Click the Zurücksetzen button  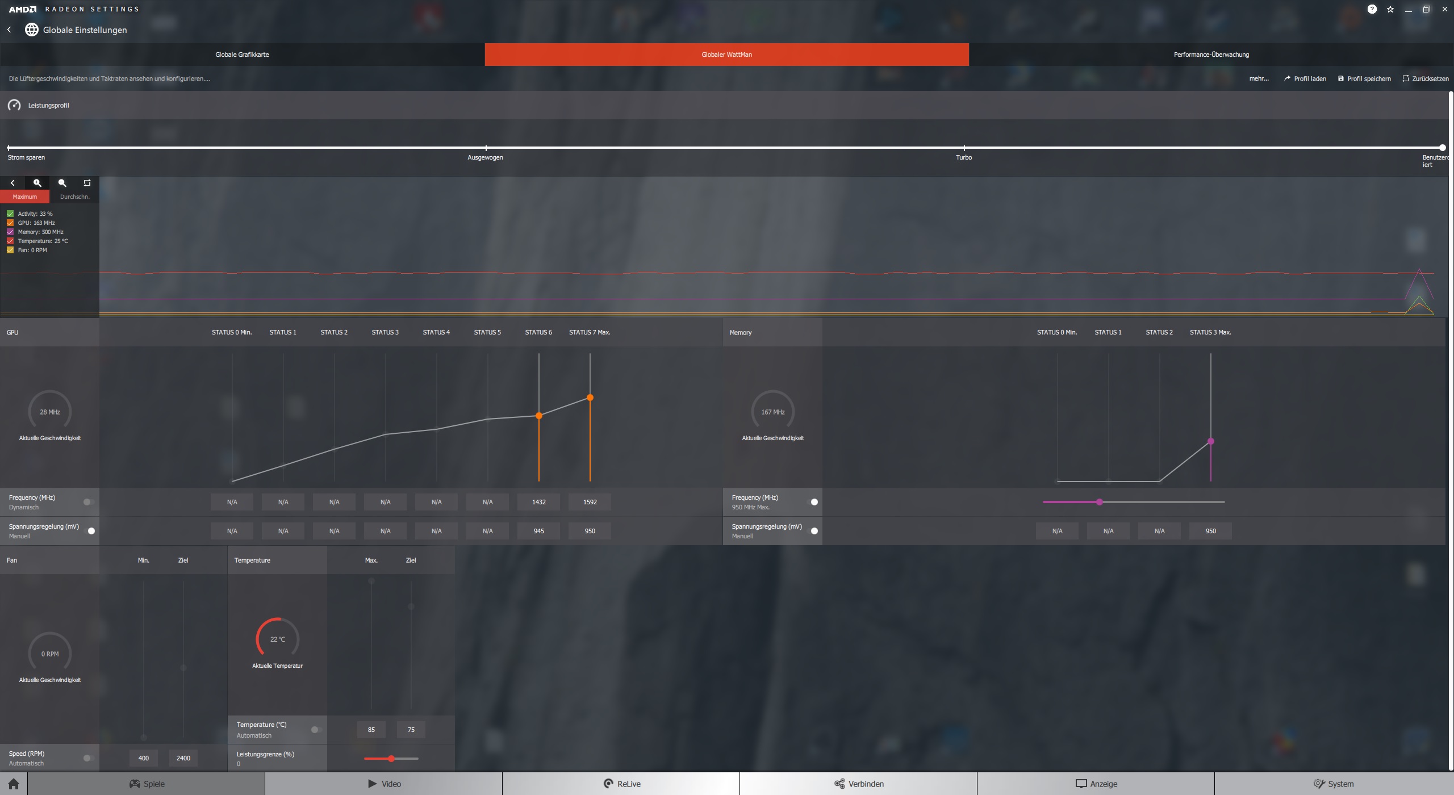click(x=1425, y=78)
